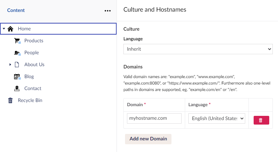
Task: Open the Culture Language Inherit dropdown
Action: (198, 49)
